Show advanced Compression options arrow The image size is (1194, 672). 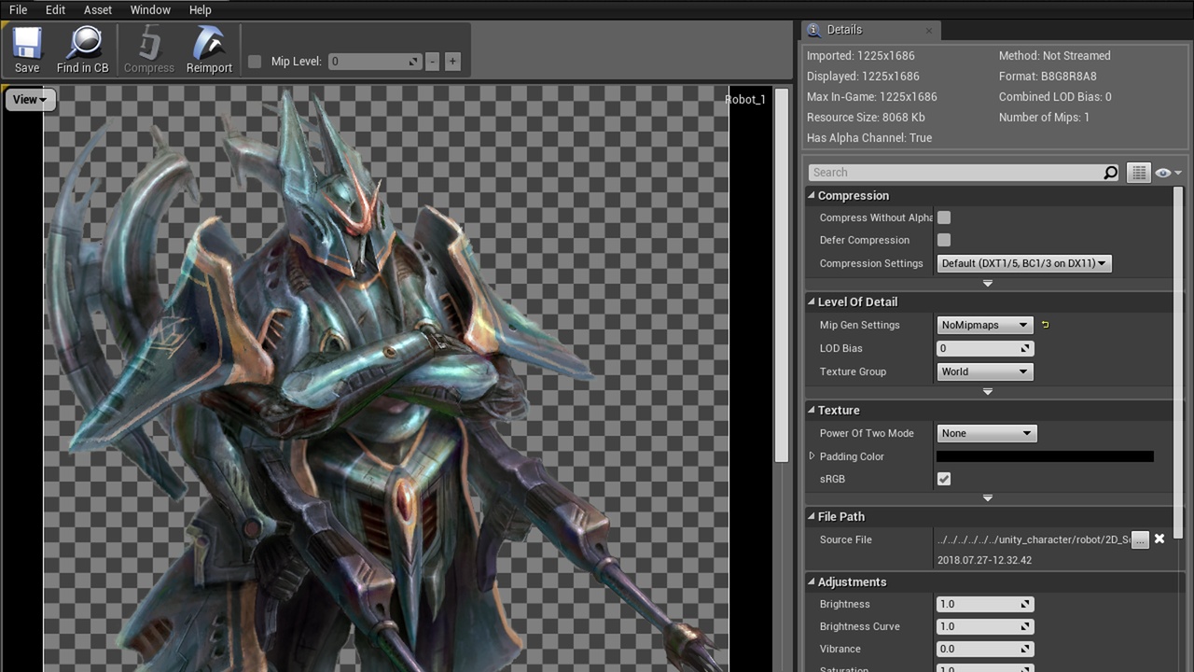988,284
